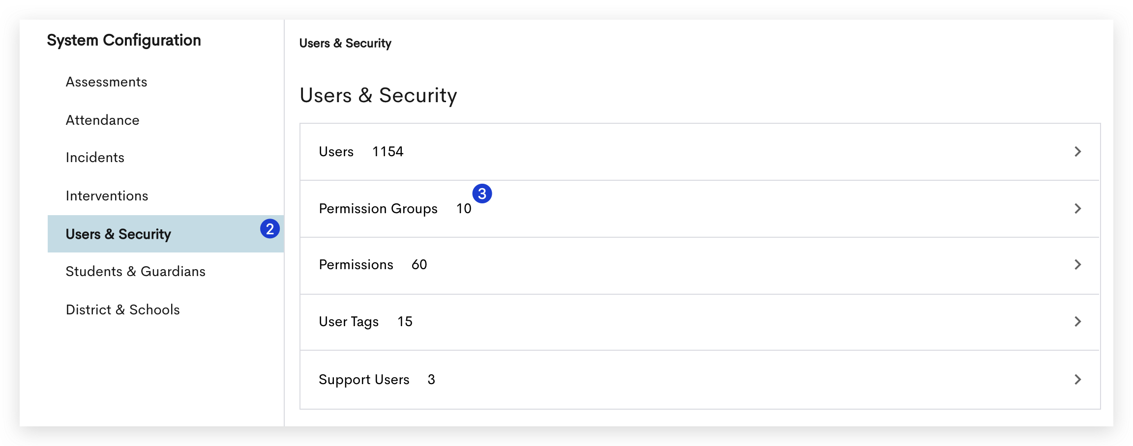
Task: Click the Permissions count 60
Action: point(419,265)
